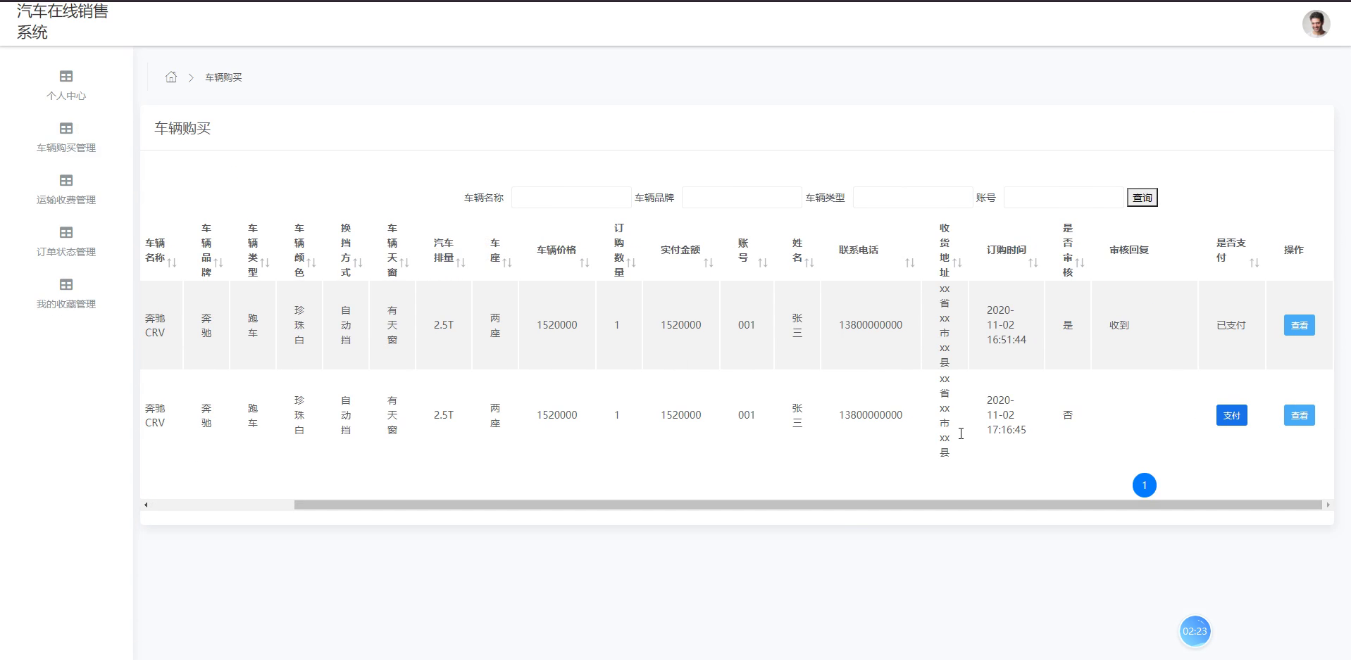1351x660 pixels.
Task: Sort by 汽车排量 column arrows
Action: (x=461, y=262)
